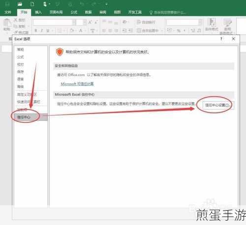Image resolution: width=246 pixels, height=225 pixels.
Task: Click the Percent Style (%) icon in ribbon
Action: [179, 31]
